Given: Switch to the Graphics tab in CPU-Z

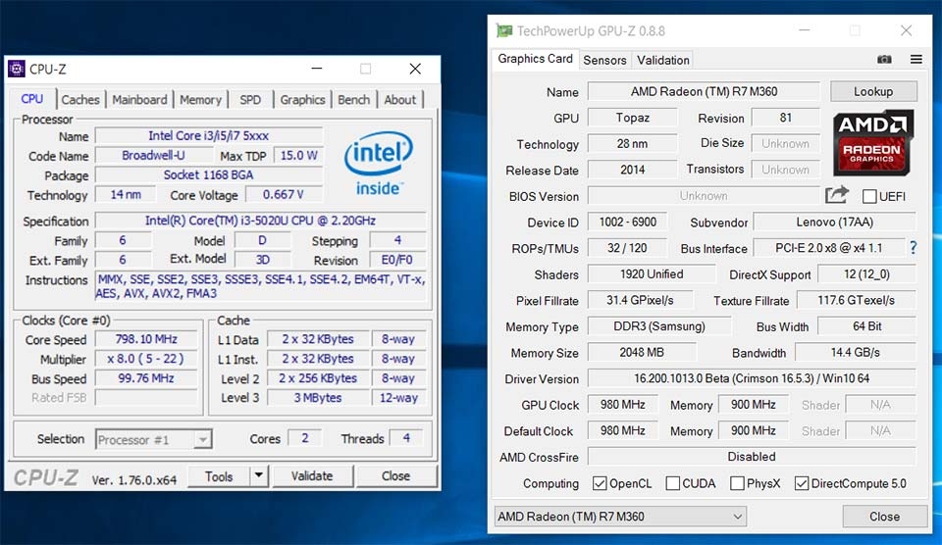Looking at the screenshot, I should tap(302, 100).
